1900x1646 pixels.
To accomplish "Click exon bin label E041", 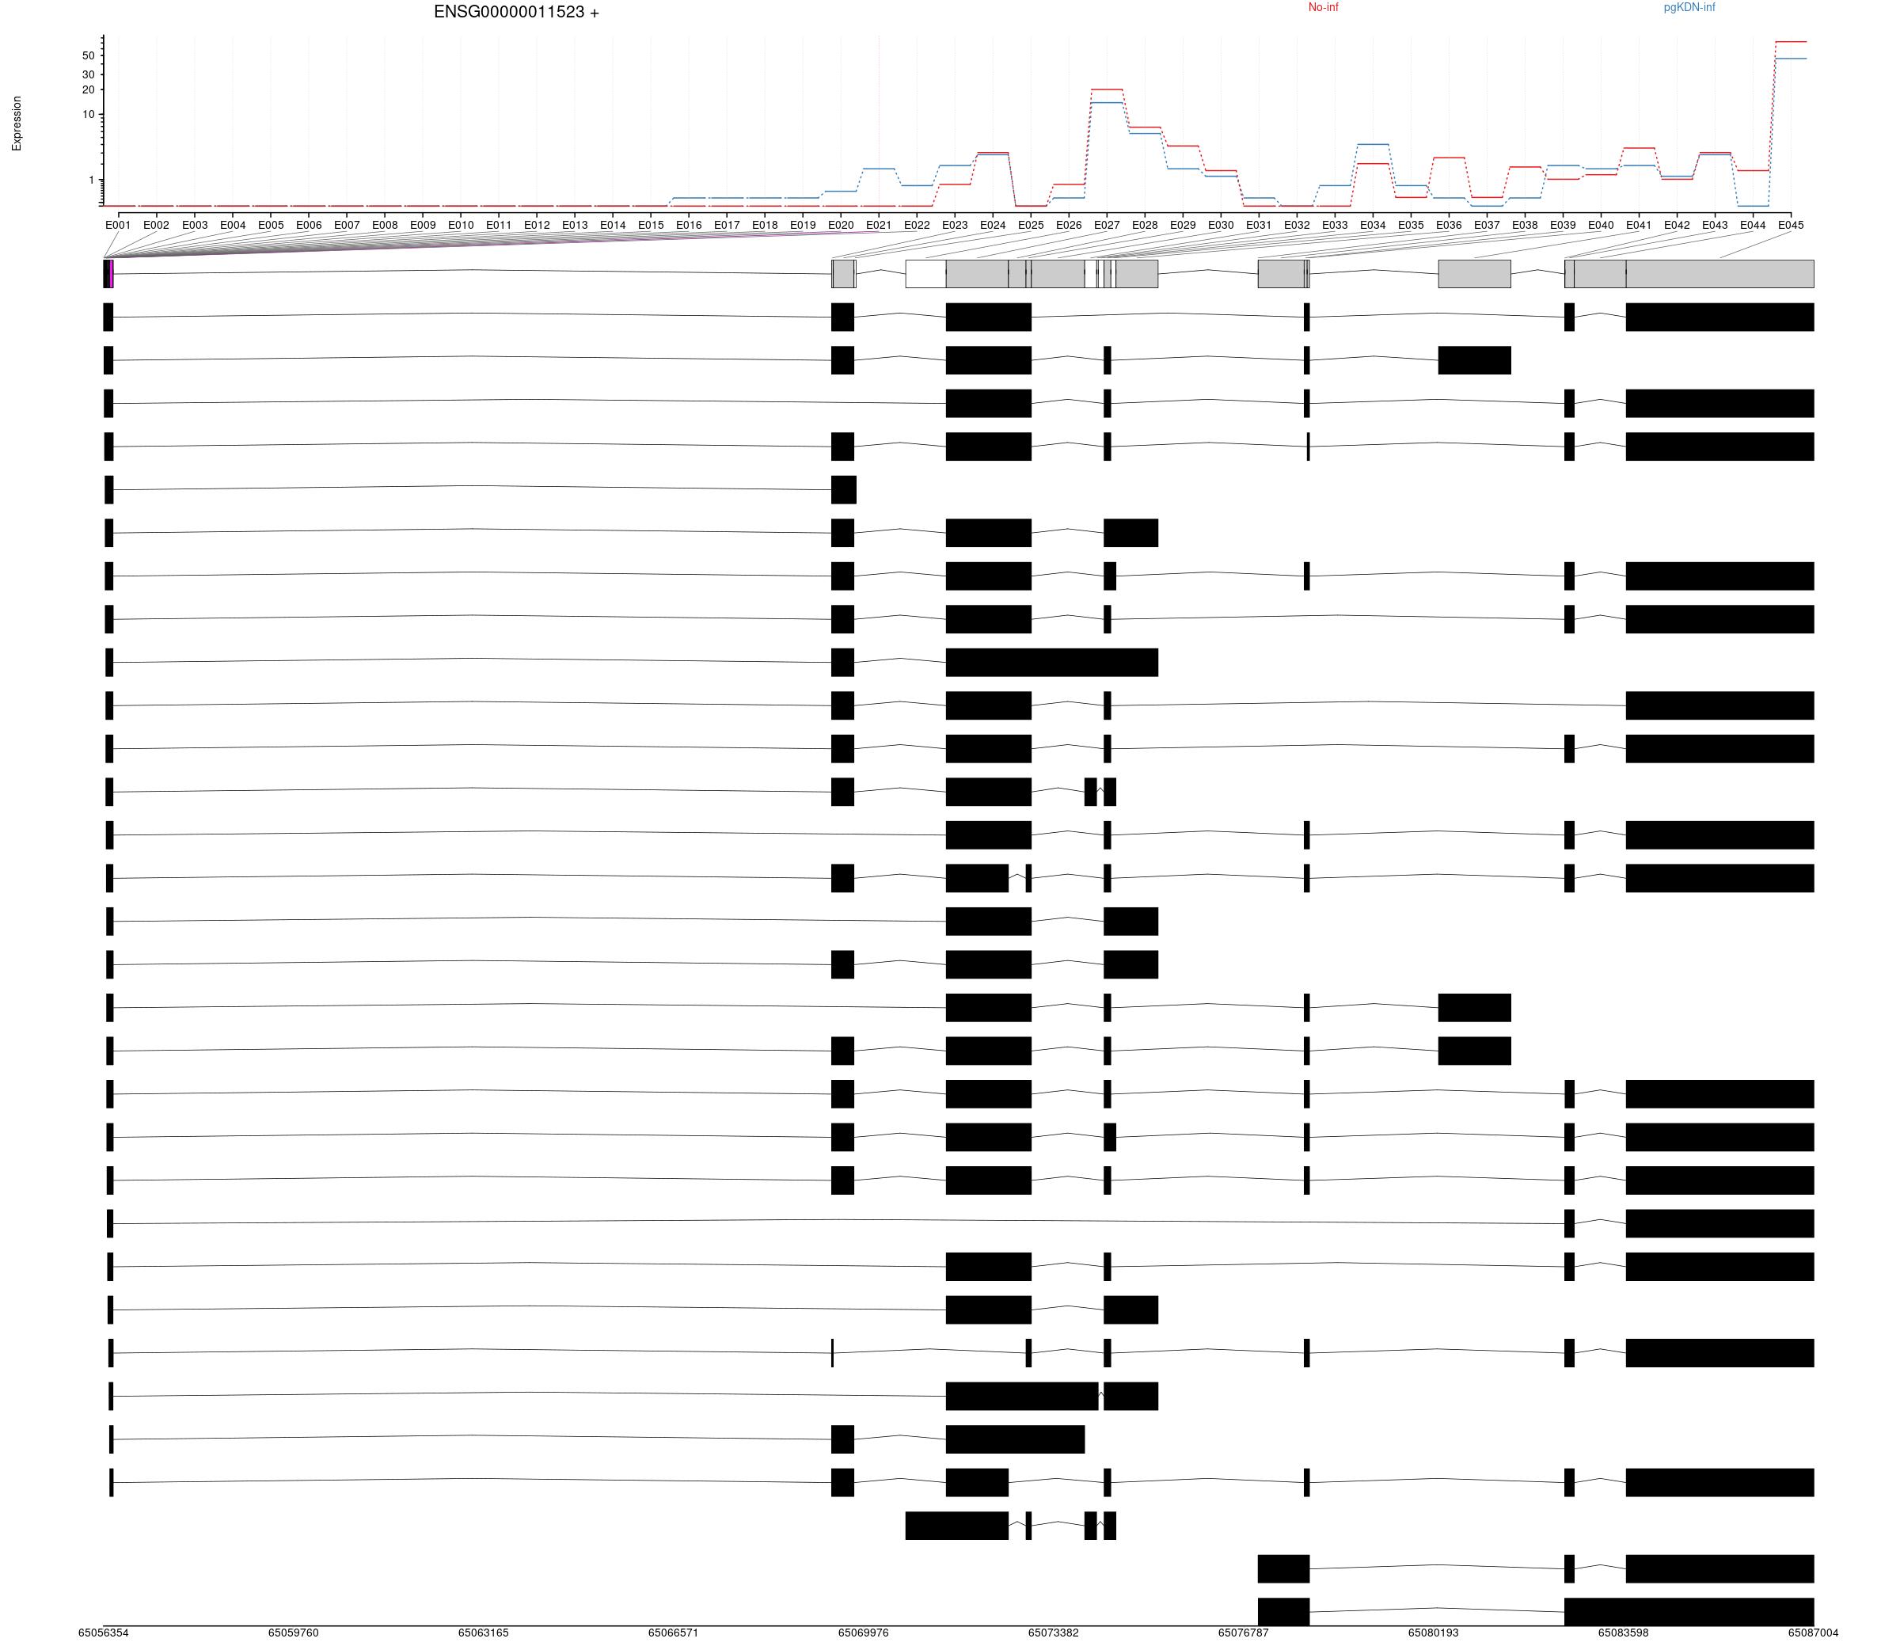I will tap(1640, 225).
